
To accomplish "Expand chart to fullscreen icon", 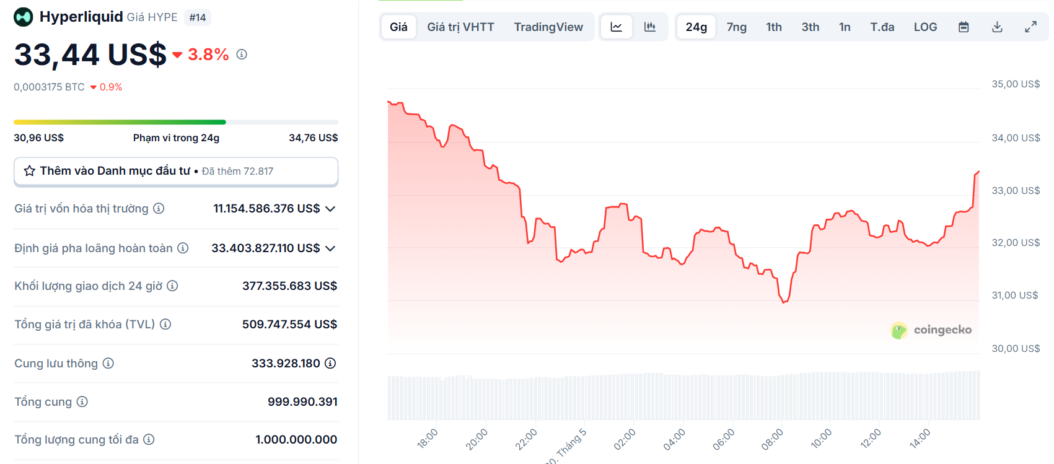I will coord(1030,27).
